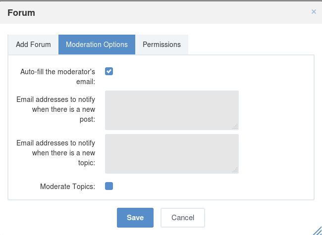Image resolution: width=322 pixels, height=235 pixels.
Task: Click the new post email addresses label
Action: [x=55, y=109]
